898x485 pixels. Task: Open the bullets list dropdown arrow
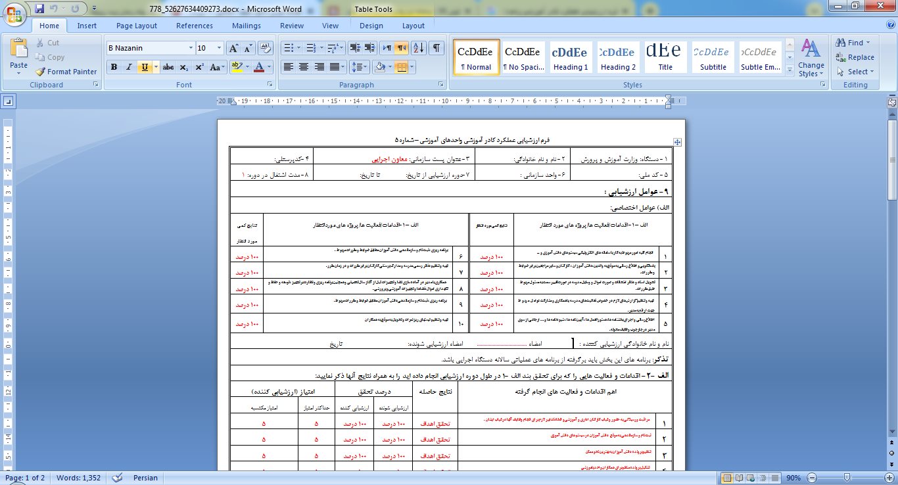point(299,48)
